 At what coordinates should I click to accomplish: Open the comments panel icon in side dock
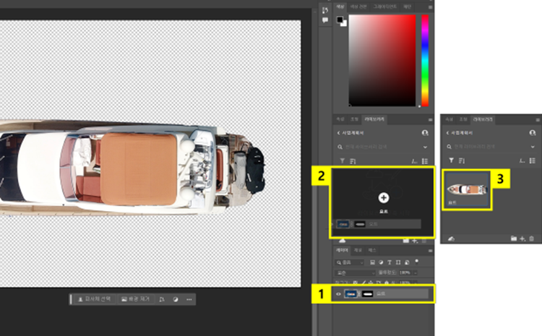tap(324, 20)
